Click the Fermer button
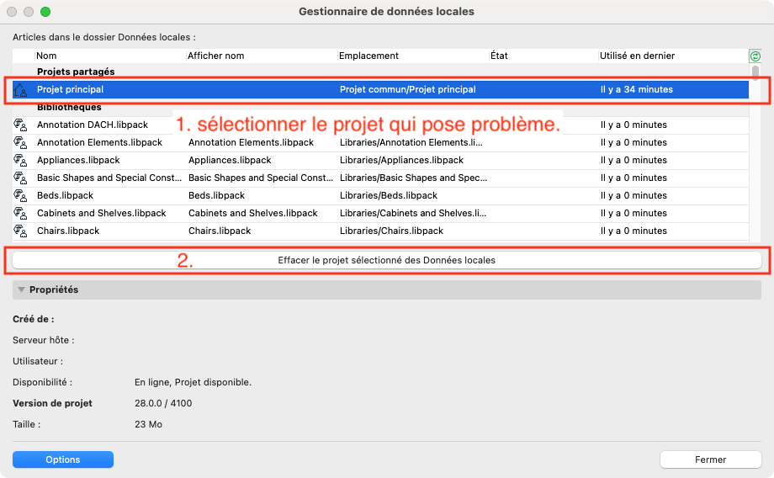 pos(710,459)
